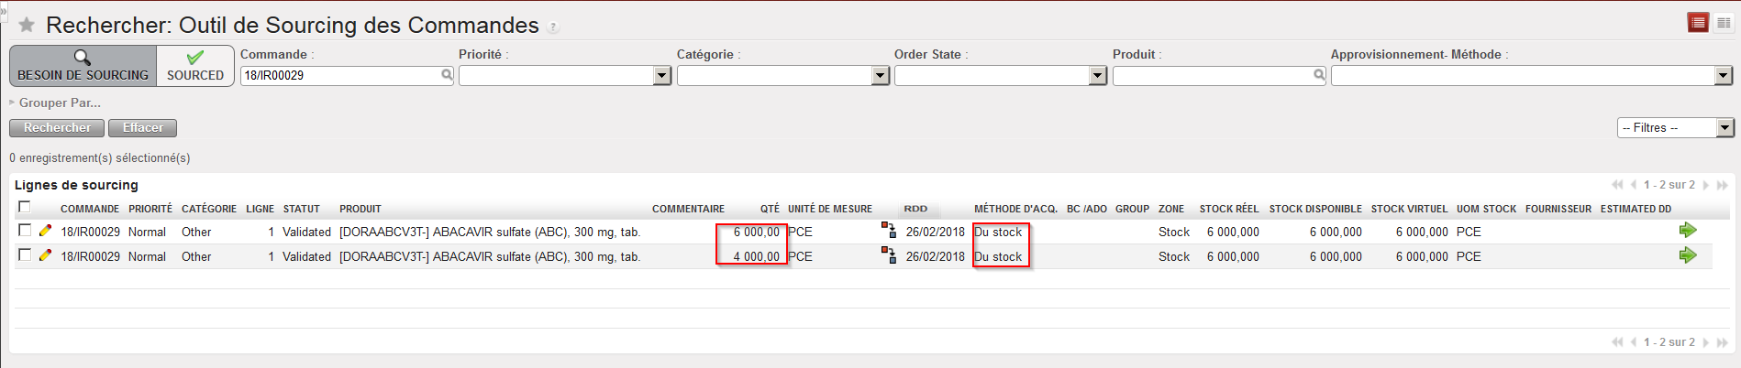The width and height of the screenshot is (1741, 368).
Task: Click product name in 6 000,00 row
Action: click(490, 232)
